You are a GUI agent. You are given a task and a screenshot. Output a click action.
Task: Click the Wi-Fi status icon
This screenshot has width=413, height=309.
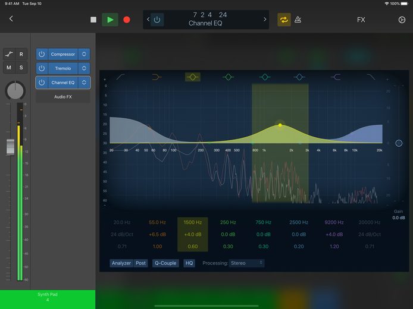[x=387, y=4]
